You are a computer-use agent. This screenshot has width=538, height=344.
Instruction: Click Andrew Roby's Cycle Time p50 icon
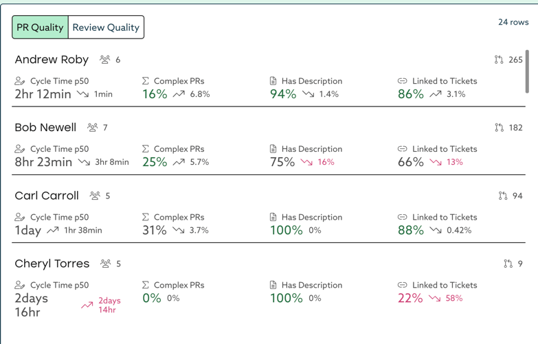(20, 81)
